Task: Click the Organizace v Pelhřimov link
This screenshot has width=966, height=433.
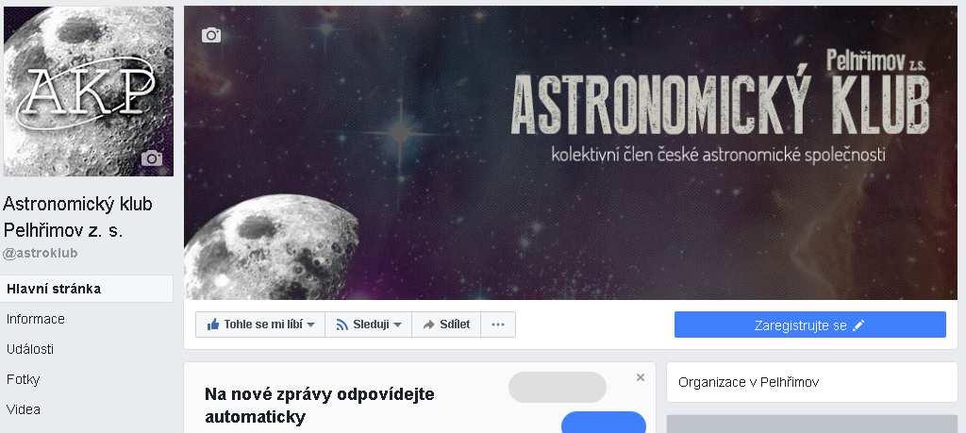Action: 748,382
